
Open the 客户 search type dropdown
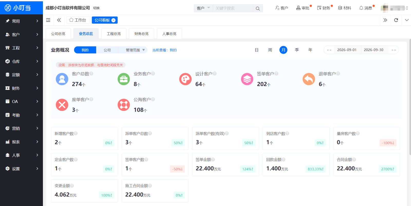203,8
